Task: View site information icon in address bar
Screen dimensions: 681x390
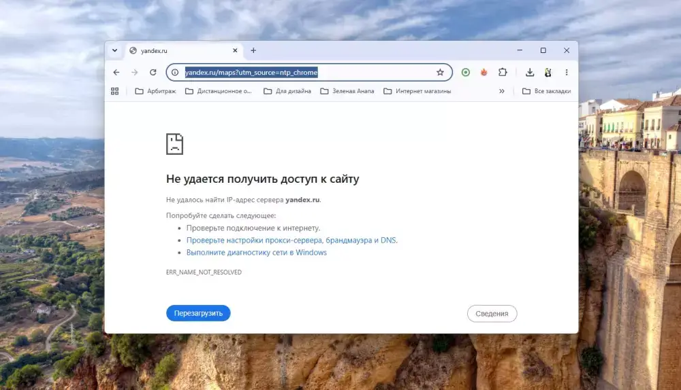Action: (x=175, y=73)
